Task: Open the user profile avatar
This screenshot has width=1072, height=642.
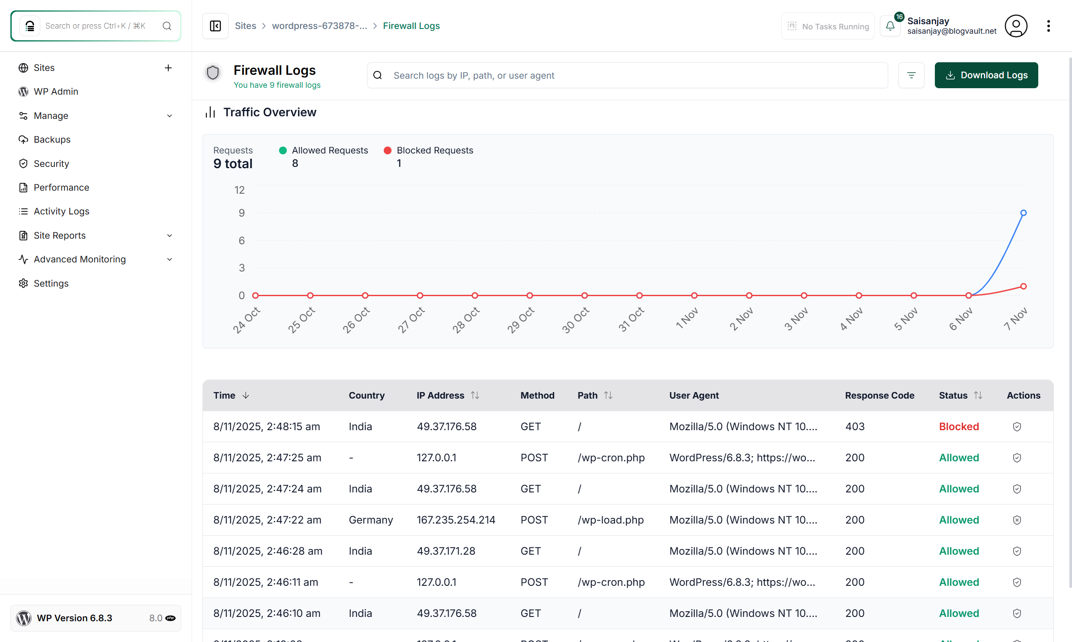Action: [x=1015, y=26]
